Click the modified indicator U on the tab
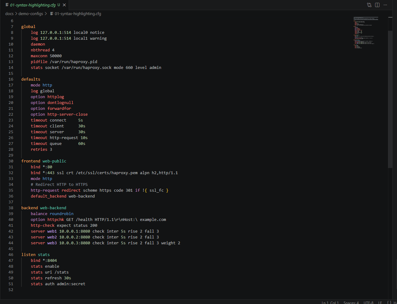 tap(58, 5)
